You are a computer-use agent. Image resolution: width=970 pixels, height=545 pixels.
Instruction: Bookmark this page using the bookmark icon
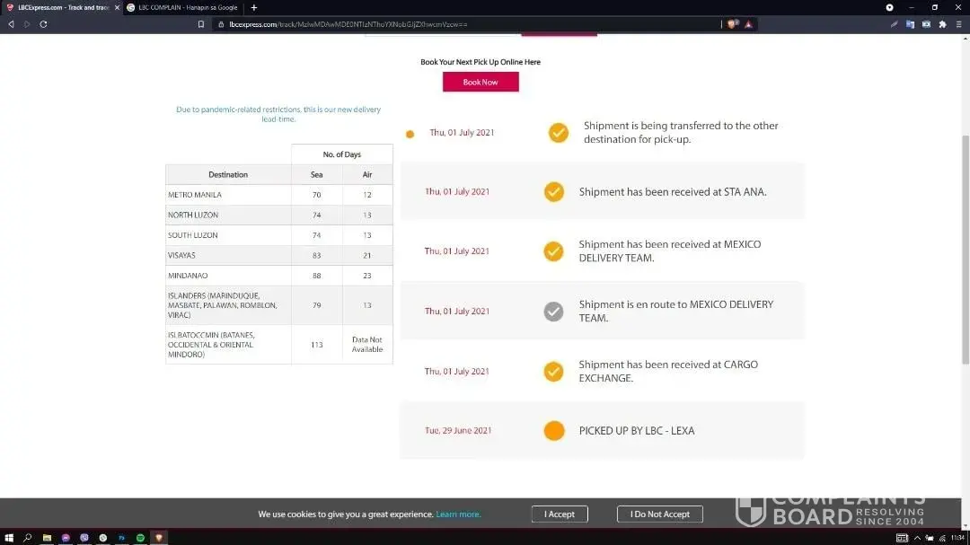tap(201, 24)
